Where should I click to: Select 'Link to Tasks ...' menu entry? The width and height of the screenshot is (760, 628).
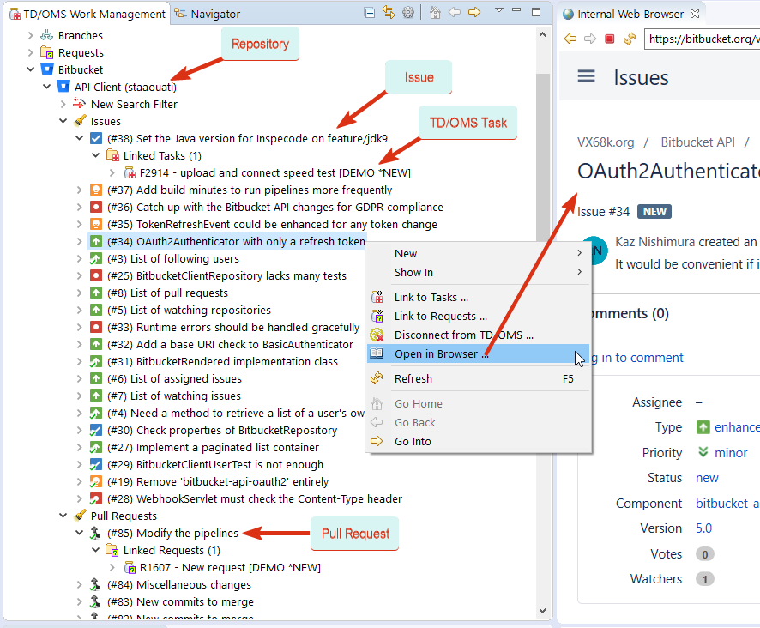[x=431, y=298]
